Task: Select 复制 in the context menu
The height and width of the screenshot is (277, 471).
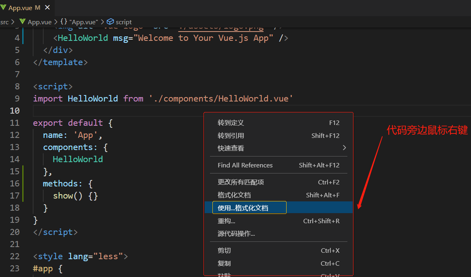Action: (278, 264)
